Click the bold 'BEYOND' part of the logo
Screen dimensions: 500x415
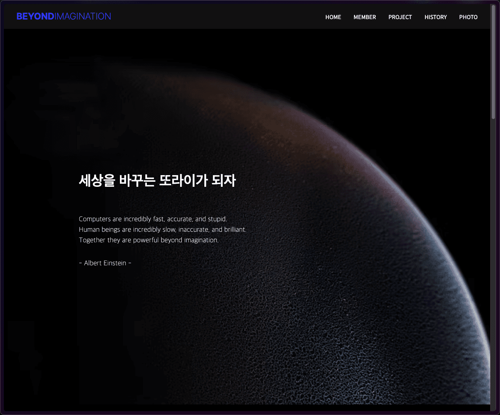[x=35, y=16]
